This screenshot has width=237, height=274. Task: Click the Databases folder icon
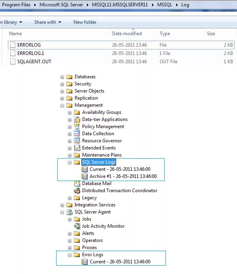pos(69,77)
